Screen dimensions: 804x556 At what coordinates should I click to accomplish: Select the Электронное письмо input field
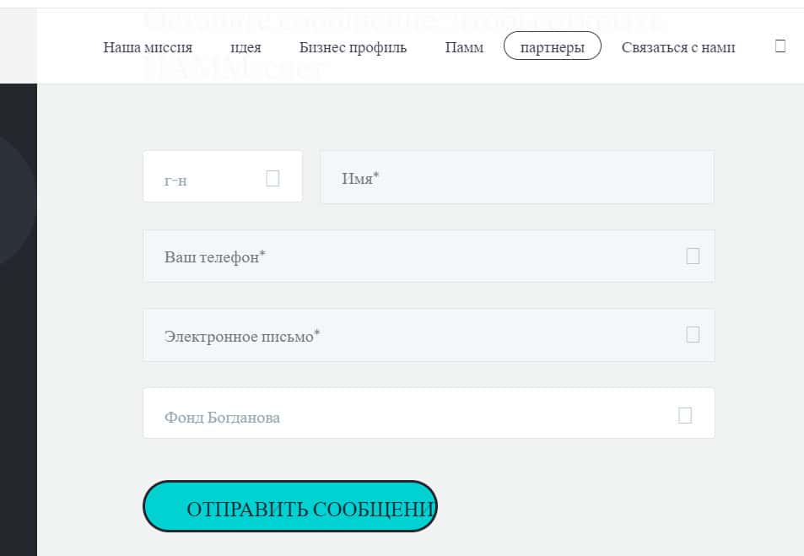point(413,335)
